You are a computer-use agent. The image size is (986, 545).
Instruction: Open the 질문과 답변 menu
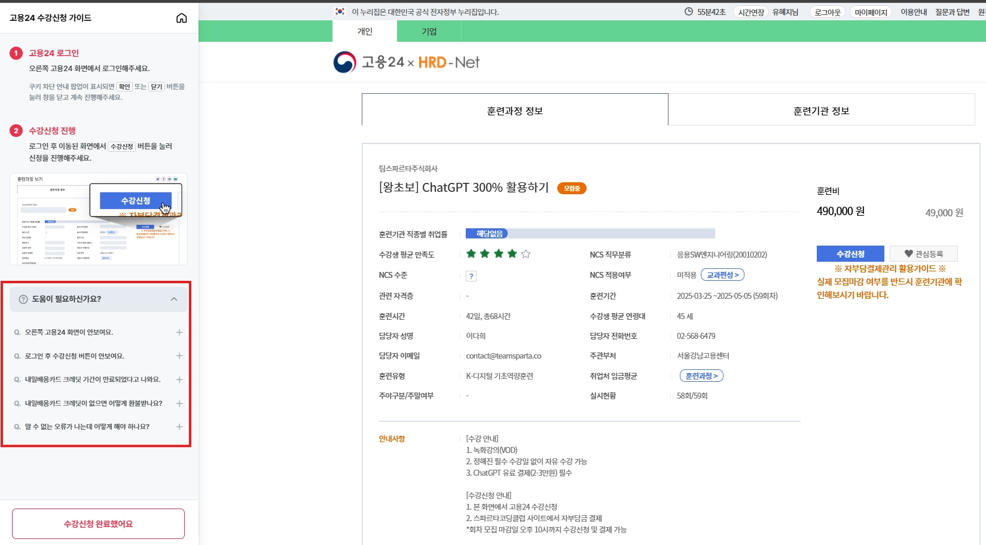pyautogui.click(x=953, y=12)
